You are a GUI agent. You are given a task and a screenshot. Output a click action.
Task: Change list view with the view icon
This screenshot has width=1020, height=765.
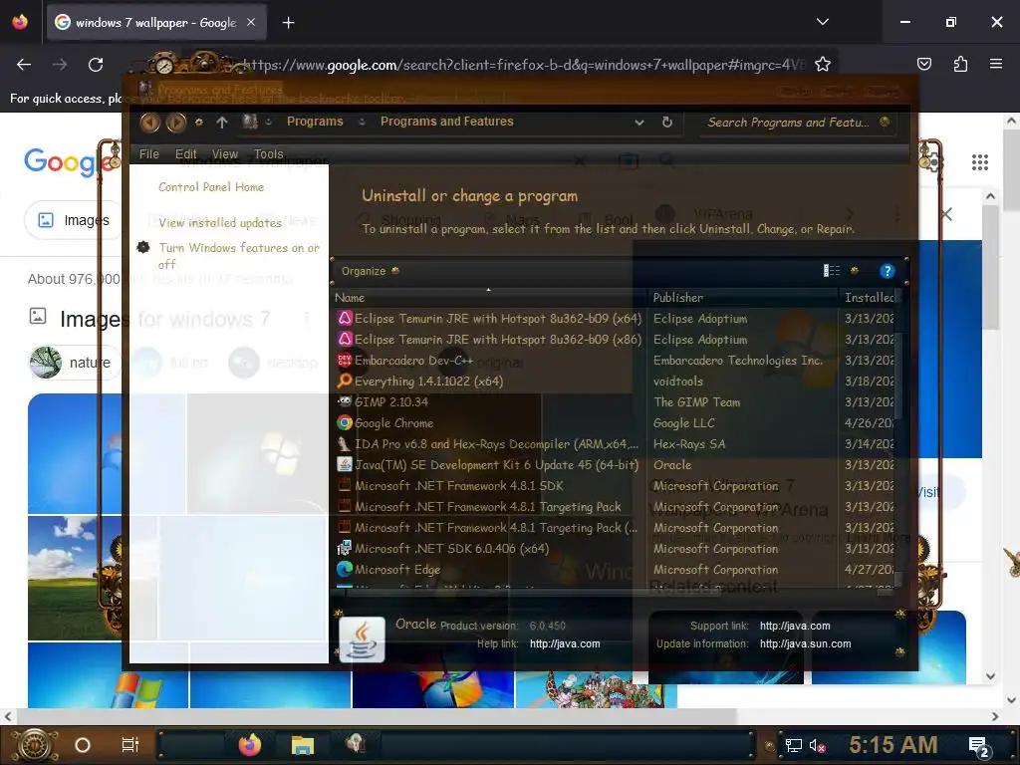pyautogui.click(x=832, y=271)
